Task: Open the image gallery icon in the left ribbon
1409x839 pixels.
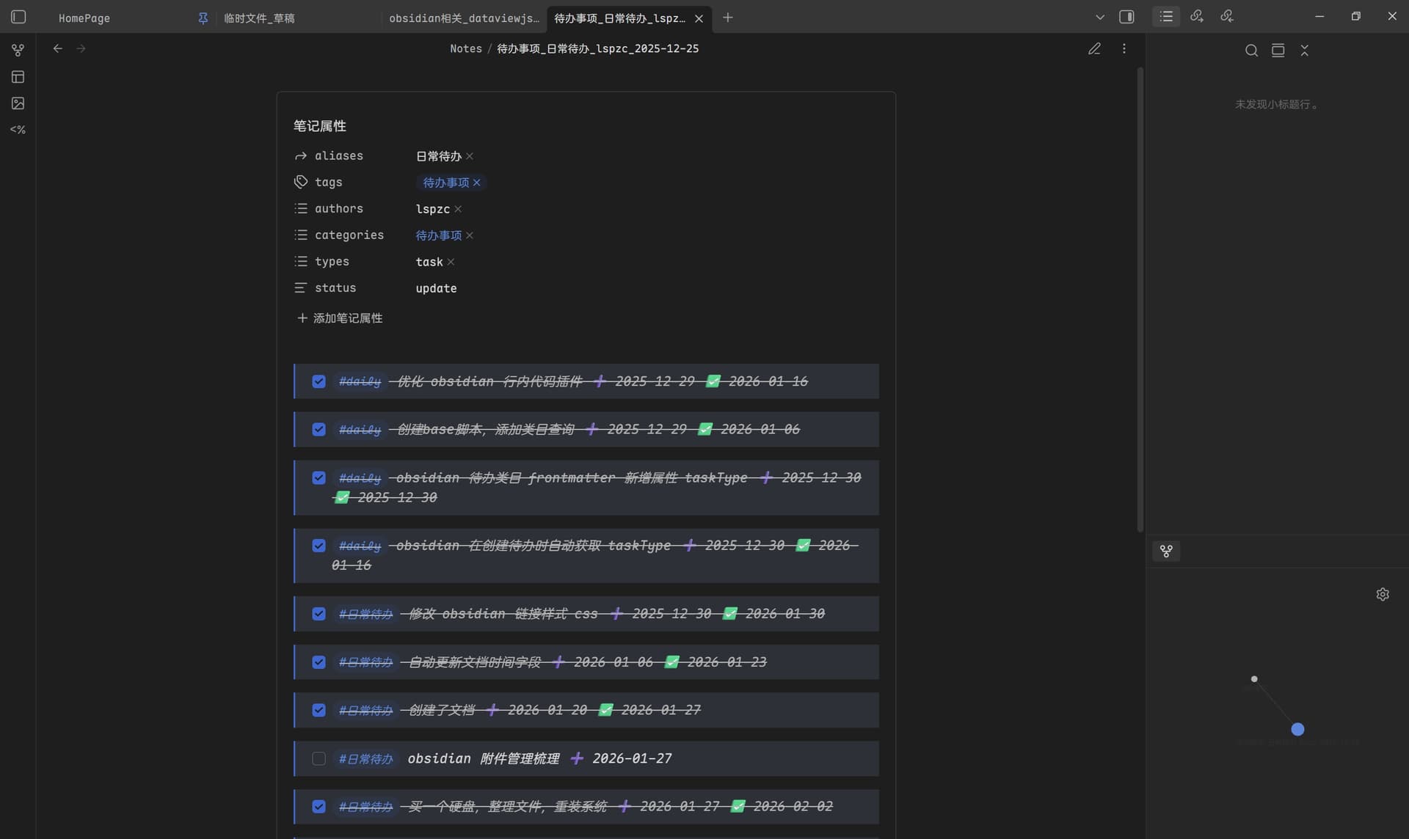Action: 18,103
